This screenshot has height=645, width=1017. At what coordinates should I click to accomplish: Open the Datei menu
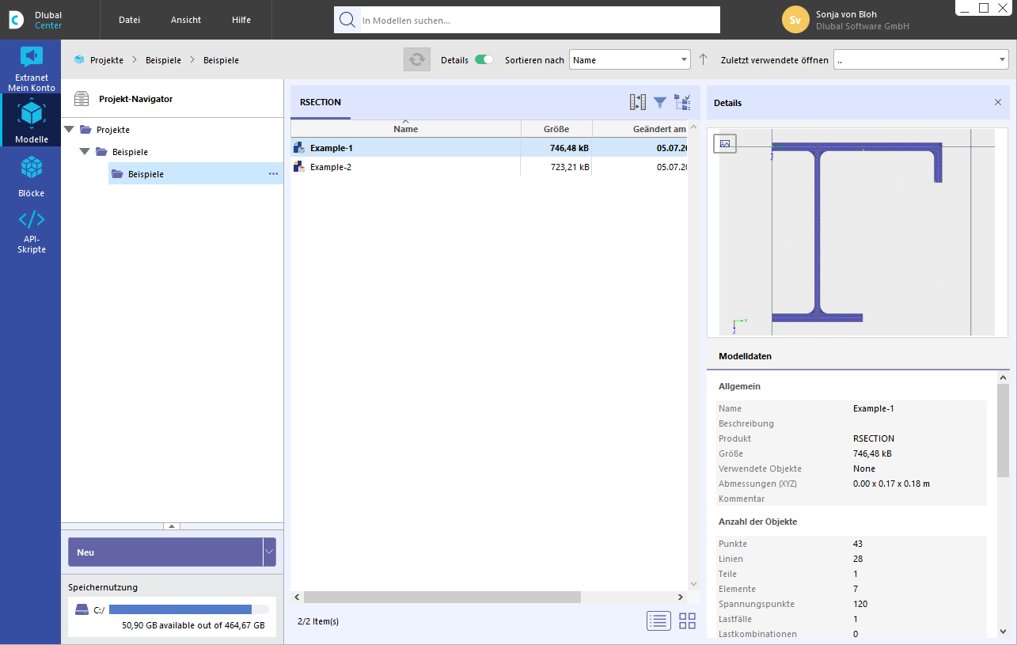click(x=130, y=20)
